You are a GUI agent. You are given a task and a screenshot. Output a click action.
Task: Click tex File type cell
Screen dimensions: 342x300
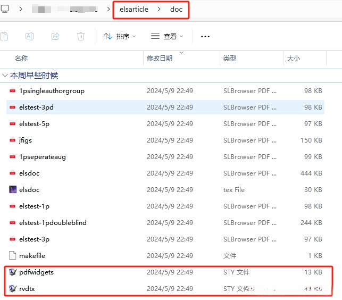(x=234, y=189)
